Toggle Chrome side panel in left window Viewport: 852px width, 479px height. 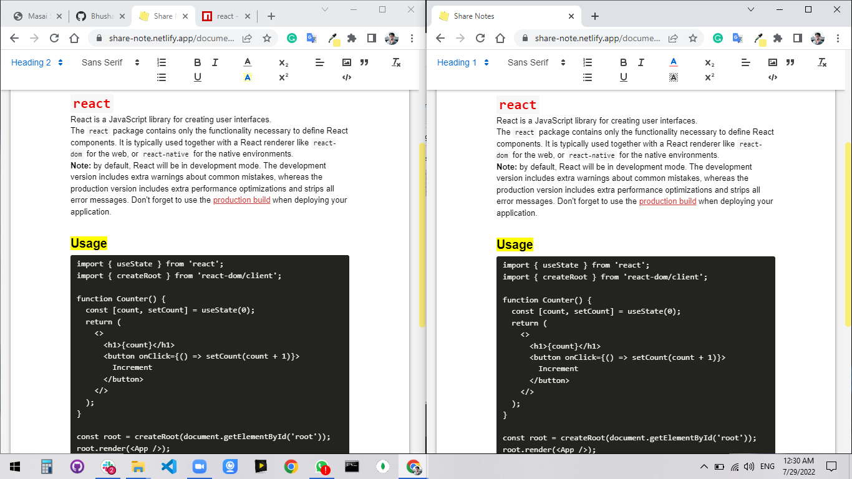372,38
